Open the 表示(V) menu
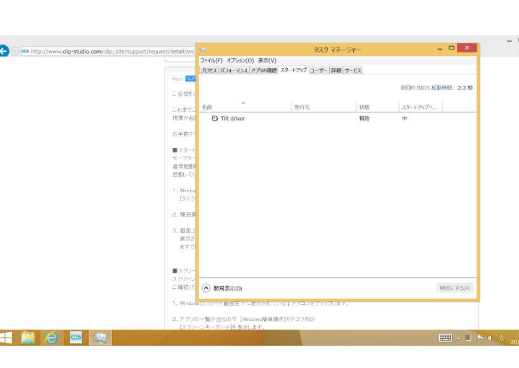The width and height of the screenshot is (519, 368). 267,61
